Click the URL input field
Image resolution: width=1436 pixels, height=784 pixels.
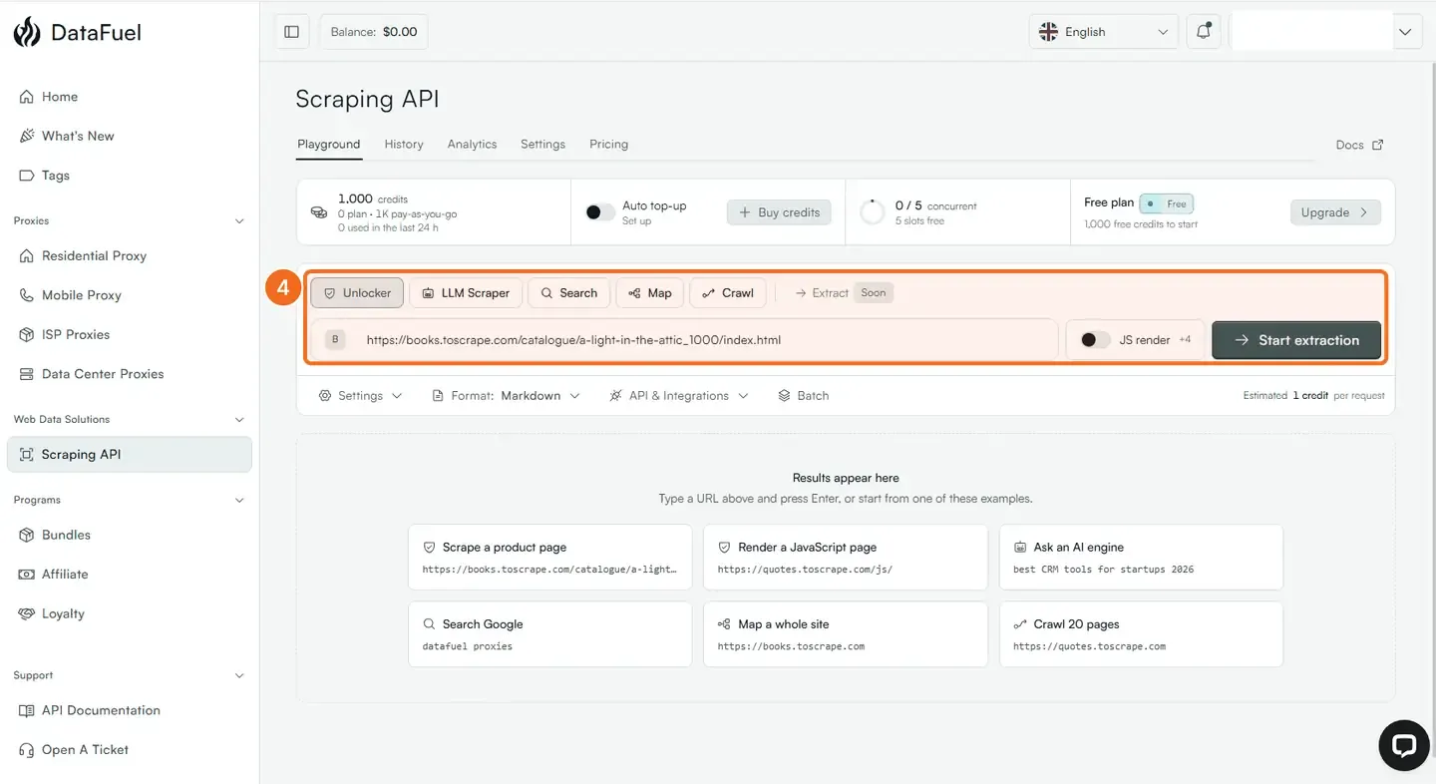[x=685, y=340]
